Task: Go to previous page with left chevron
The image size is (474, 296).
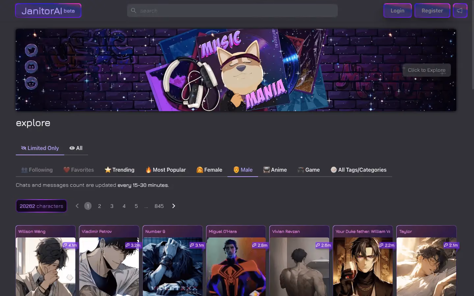Action: [x=77, y=206]
